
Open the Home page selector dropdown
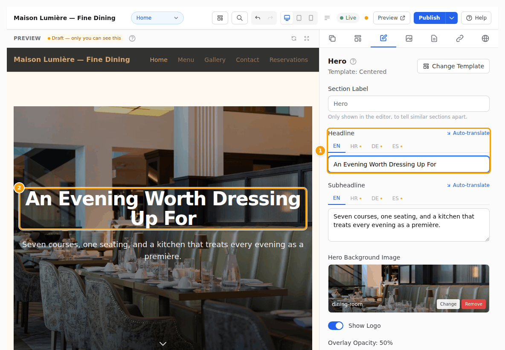pyautogui.click(x=157, y=18)
